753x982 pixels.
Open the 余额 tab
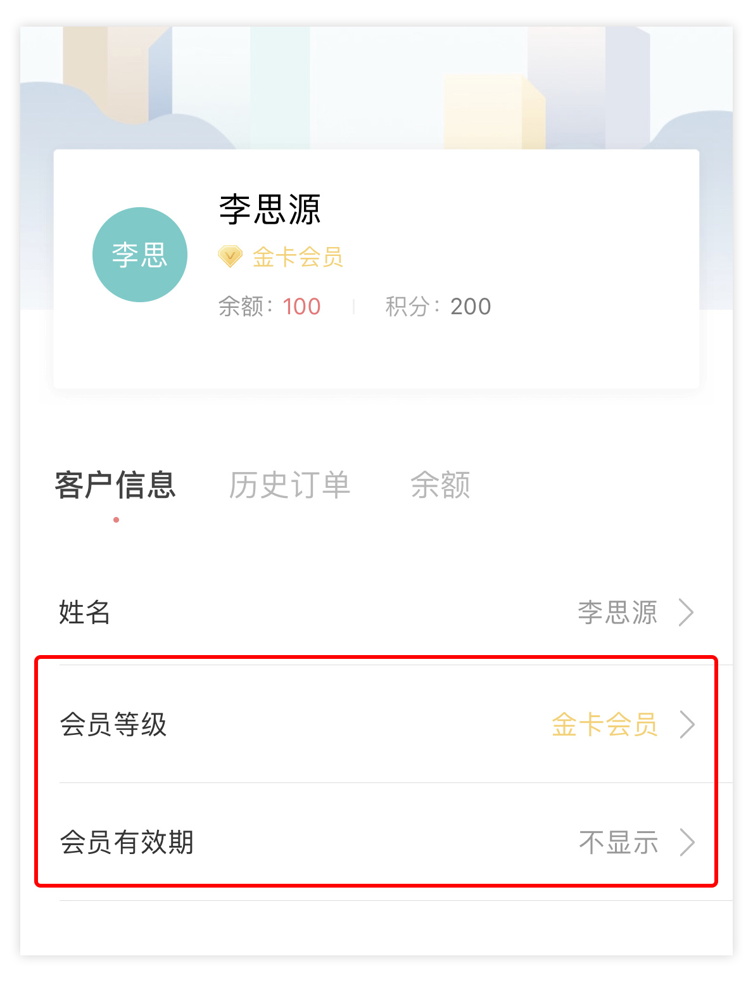(440, 485)
